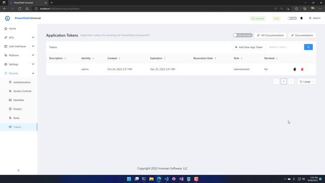Open Microsoft Edge from the taskbar
Viewport: 325px width, 183px height.
[x=159, y=179]
